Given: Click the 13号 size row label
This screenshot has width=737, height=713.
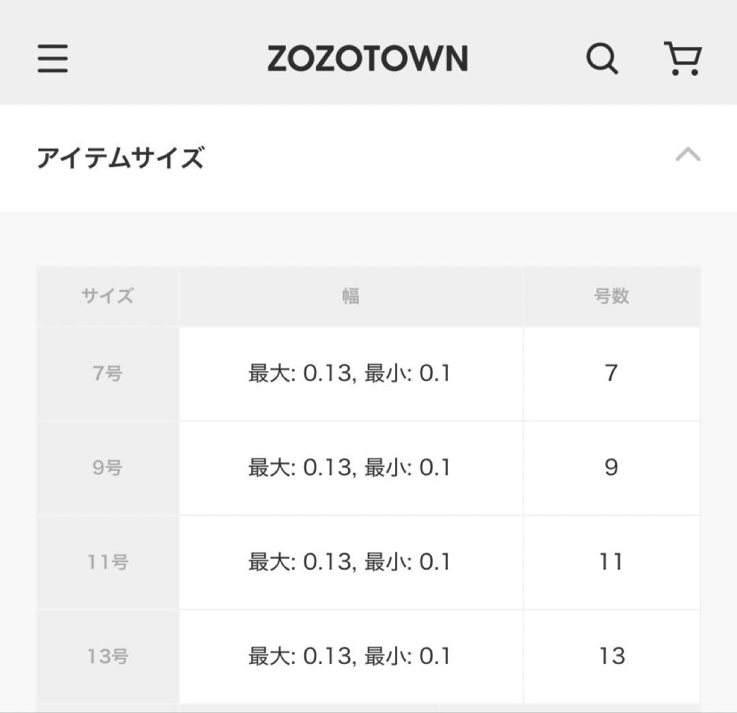Looking at the screenshot, I should click(x=108, y=656).
